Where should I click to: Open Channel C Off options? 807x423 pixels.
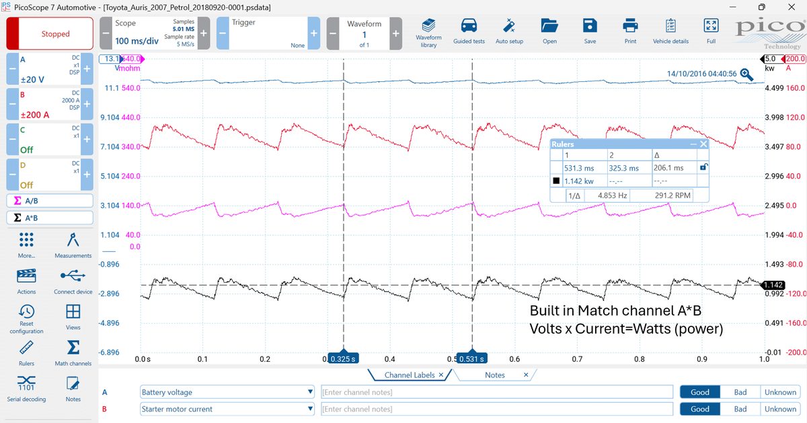[50, 139]
